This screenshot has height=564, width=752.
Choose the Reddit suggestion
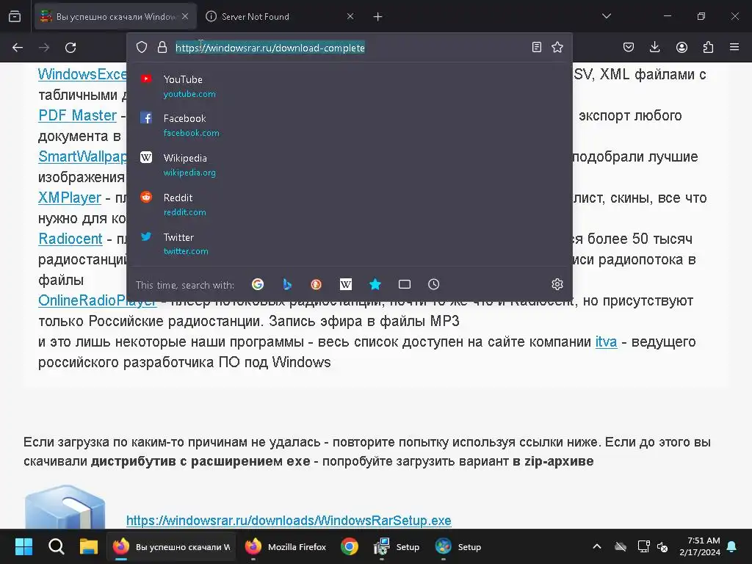(349, 204)
